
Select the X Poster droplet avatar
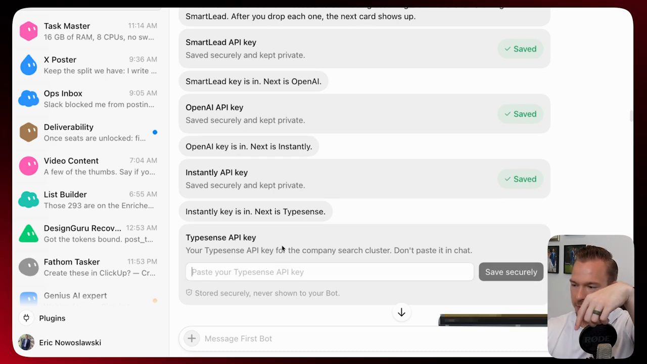point(28,65)
